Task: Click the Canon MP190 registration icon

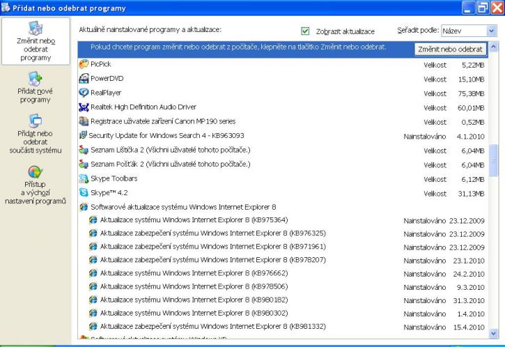Action: [x=84, y=121]
